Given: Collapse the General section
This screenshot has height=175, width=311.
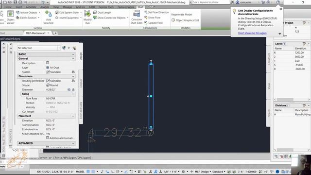Looking at the screenshot, I should [x=73, y=59].
